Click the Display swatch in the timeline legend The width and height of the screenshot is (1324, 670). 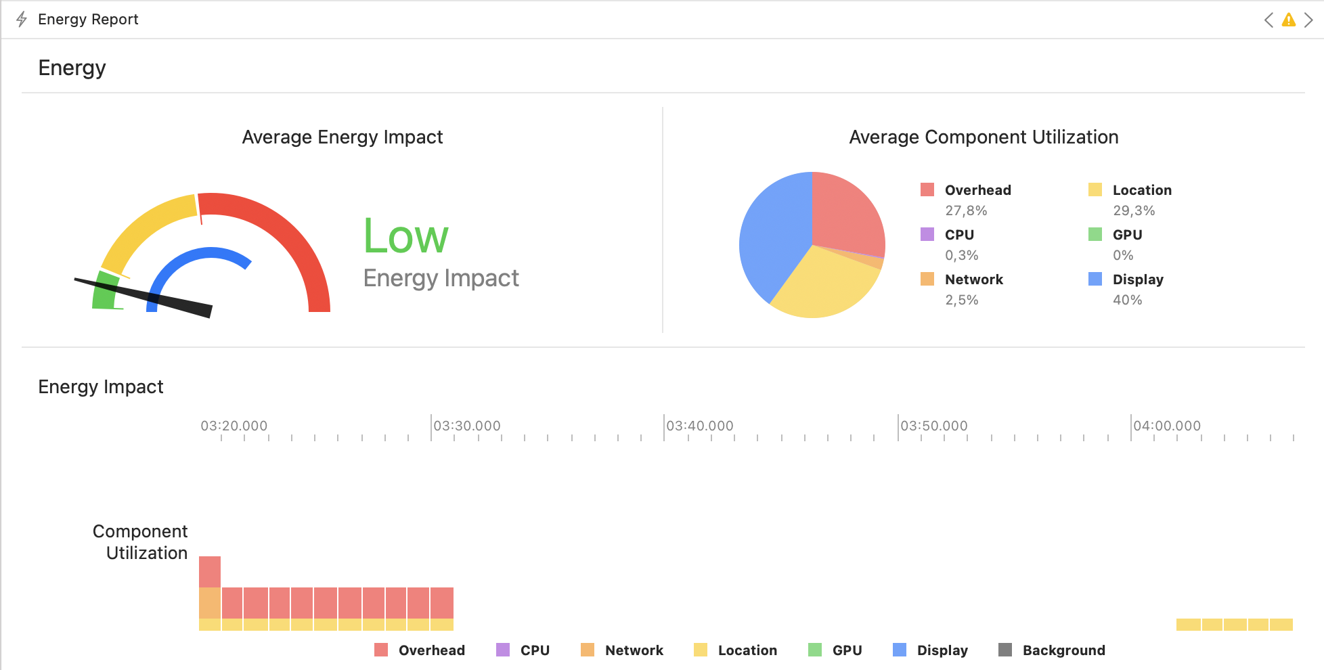tap(900, 650)
